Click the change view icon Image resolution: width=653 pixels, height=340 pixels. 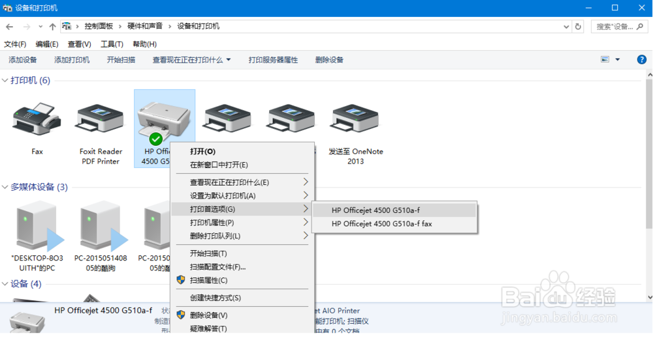tap(605, 59)
